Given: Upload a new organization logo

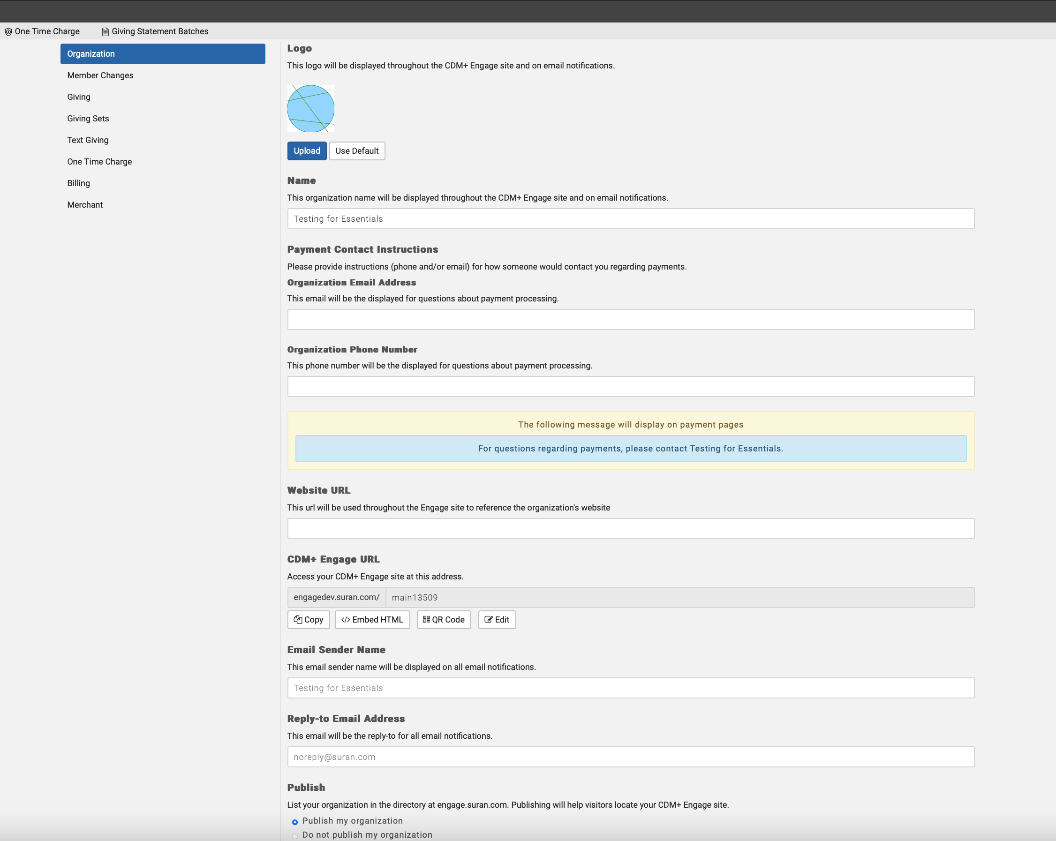Looking at the screenshot, I should (307, 151).
